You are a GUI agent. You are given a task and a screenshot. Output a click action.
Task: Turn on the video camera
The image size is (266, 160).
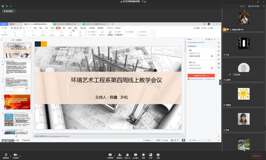coord(15,155)
